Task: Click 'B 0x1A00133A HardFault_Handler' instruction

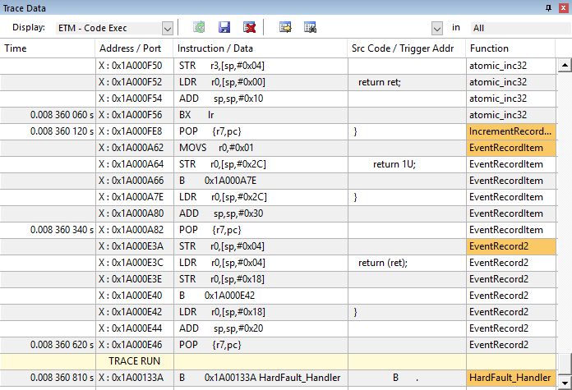Action: (x=260, y=378)
